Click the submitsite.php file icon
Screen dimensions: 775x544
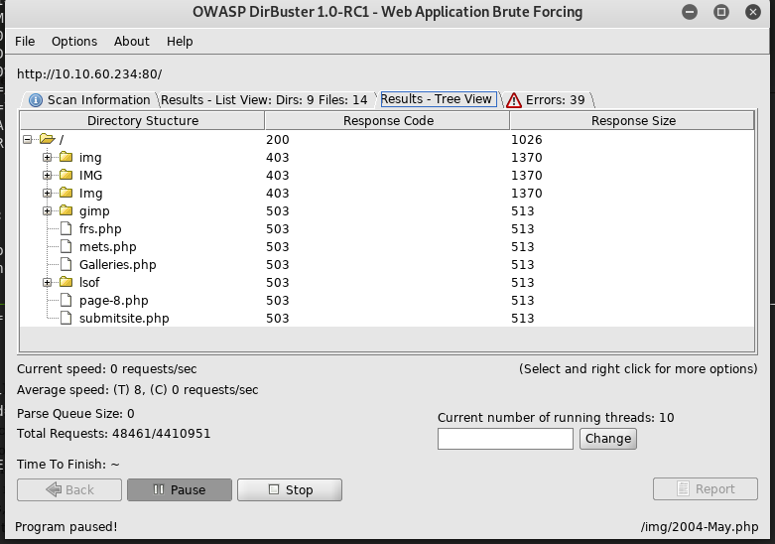(x=66, y=319)
